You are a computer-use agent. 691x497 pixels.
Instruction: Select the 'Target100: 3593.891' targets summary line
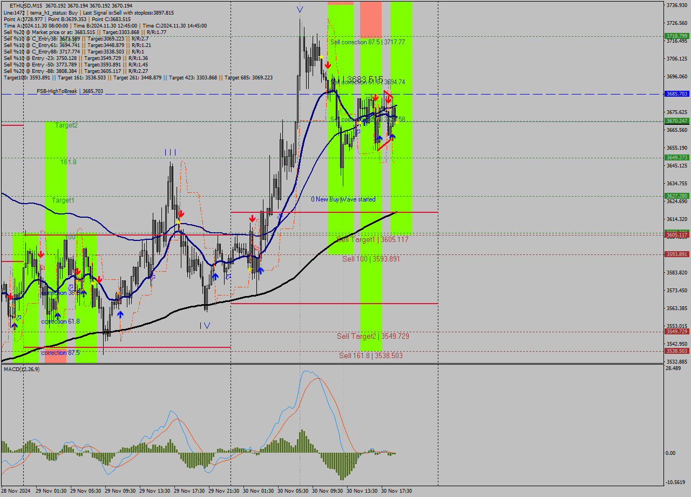tap(138, 77)
